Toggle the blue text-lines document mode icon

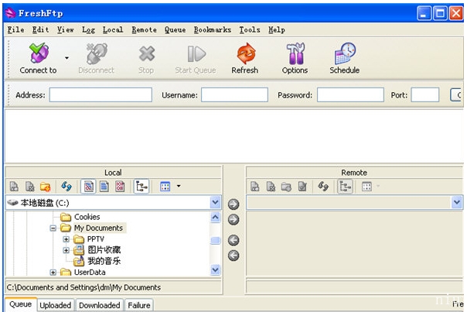tap(104, 187)
